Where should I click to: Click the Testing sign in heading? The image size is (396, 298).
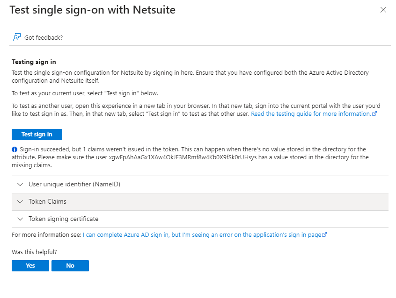click(x=34, y=62)
